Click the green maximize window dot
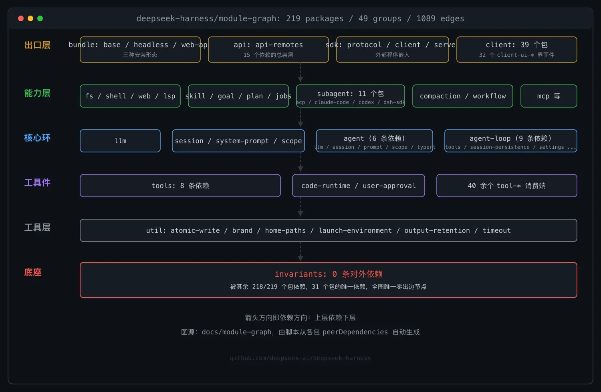This screenshot has width=601, height=392. [x=40, y=18]
